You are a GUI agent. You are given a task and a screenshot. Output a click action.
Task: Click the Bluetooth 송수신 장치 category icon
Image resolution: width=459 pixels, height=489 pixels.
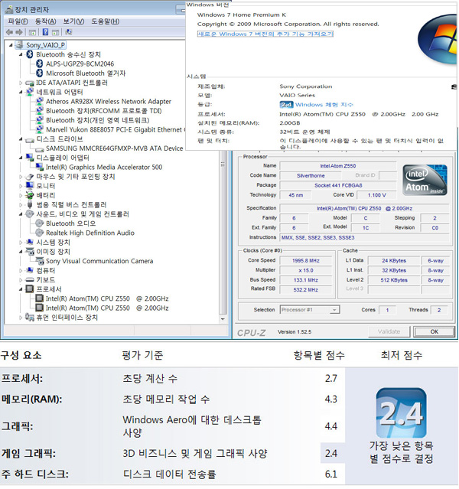pyautogui.click(x=30, y=54)
